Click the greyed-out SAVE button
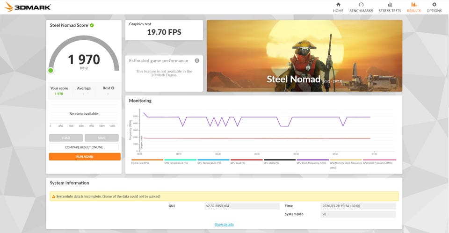Screen dimensions: 449x233 tap(101, 138)
